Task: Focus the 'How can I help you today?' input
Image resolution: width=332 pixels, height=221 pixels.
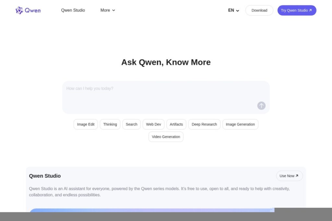Action: click(166, 97)
